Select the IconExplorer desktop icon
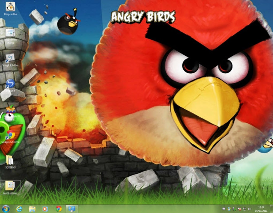 [x=10, y=188]
